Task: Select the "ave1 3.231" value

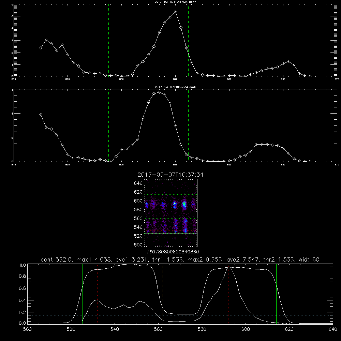Action: pos(131,260)
